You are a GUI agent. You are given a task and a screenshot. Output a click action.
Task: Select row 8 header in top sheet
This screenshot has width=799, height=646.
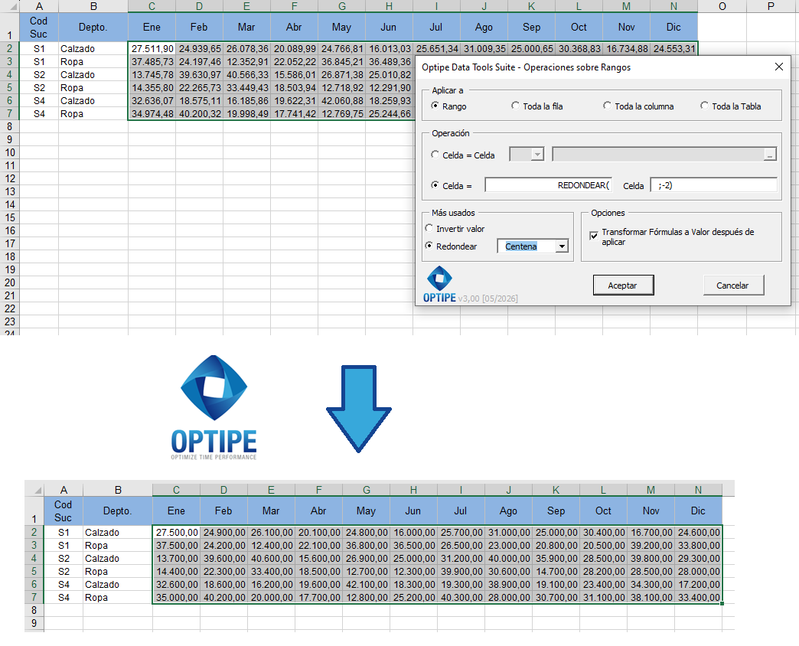tap(10, 126)
